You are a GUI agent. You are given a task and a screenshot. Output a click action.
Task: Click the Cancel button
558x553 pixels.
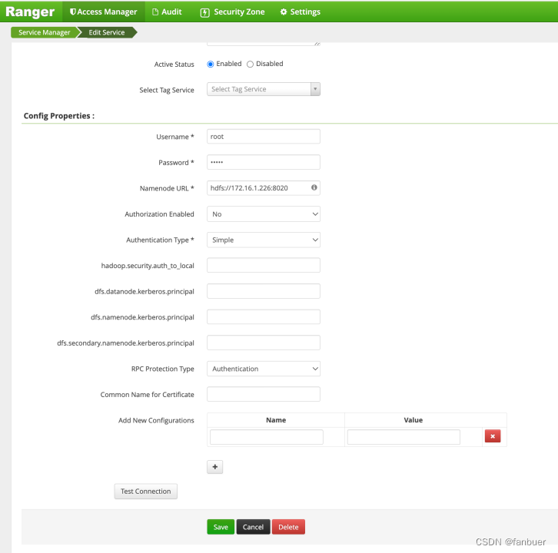point(253,527)
